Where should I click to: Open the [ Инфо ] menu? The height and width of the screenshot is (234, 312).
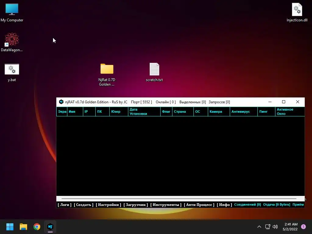[225, 204]
